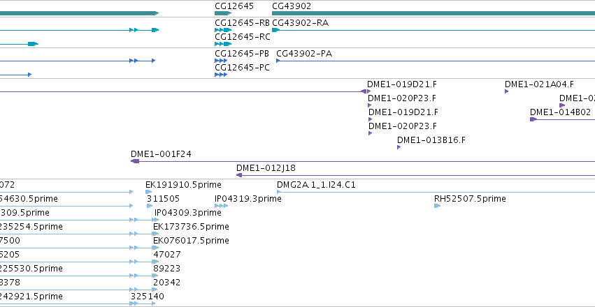Click the CG12645-PC protein label

(242, 68)
